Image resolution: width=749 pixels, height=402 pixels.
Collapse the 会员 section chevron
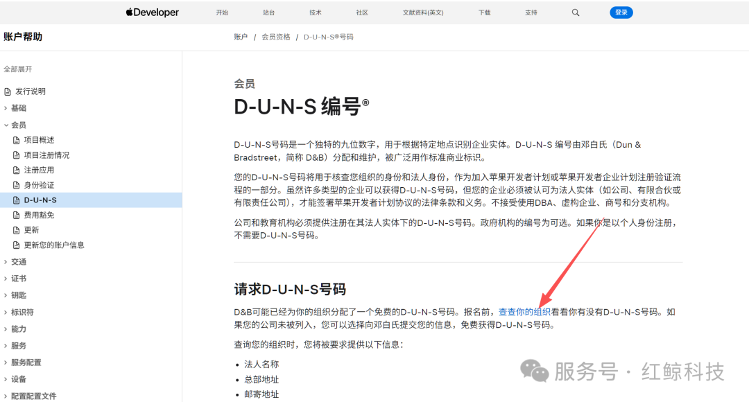pos(6,125)
